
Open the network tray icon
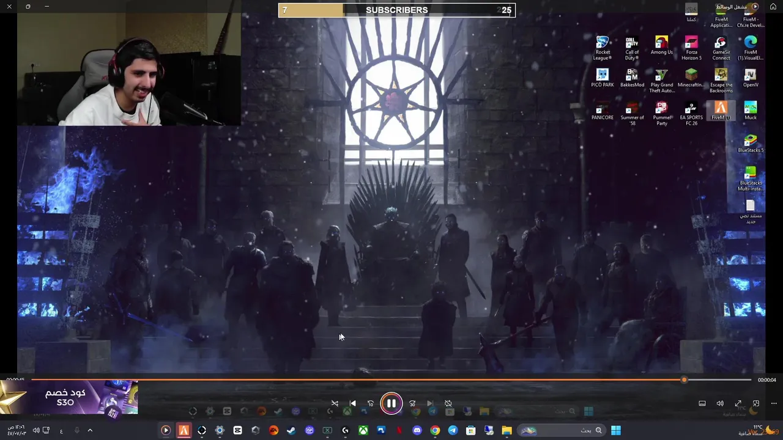(46, 430)
